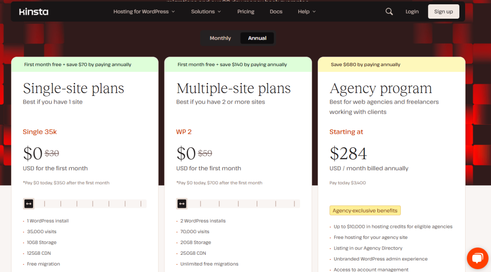Click '125GB CDN' feature
This screenshot has height=272, width=491.
click(39, 253)
